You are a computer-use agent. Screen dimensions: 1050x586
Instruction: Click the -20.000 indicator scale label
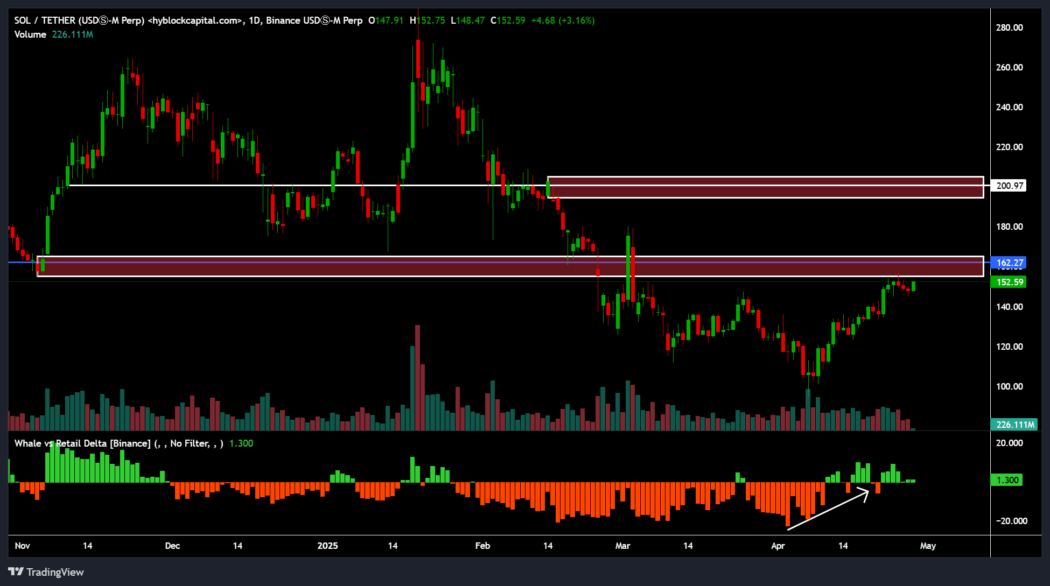click(1011, 521)
